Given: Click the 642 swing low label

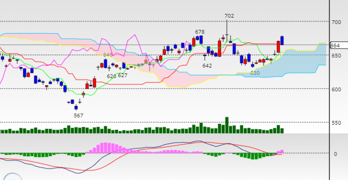Looking at the screenshot, I should 207,66.
